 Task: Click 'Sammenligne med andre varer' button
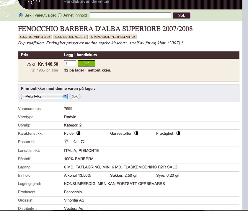(x=113, y=37)
